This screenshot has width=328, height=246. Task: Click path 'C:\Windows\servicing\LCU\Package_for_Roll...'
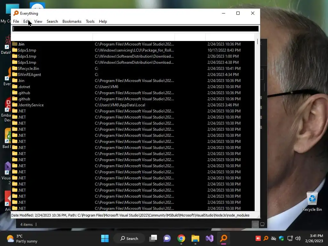pos(134,50)
